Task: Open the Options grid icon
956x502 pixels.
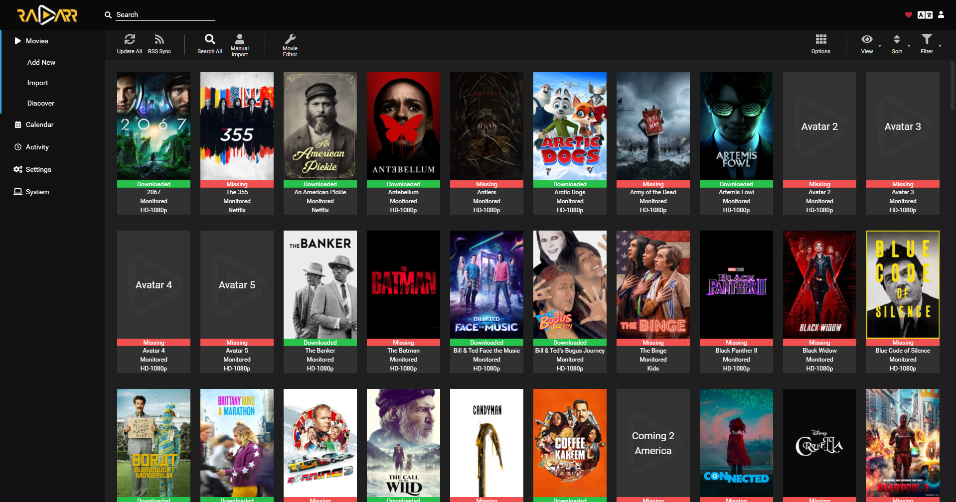Action: coord(820,40)
